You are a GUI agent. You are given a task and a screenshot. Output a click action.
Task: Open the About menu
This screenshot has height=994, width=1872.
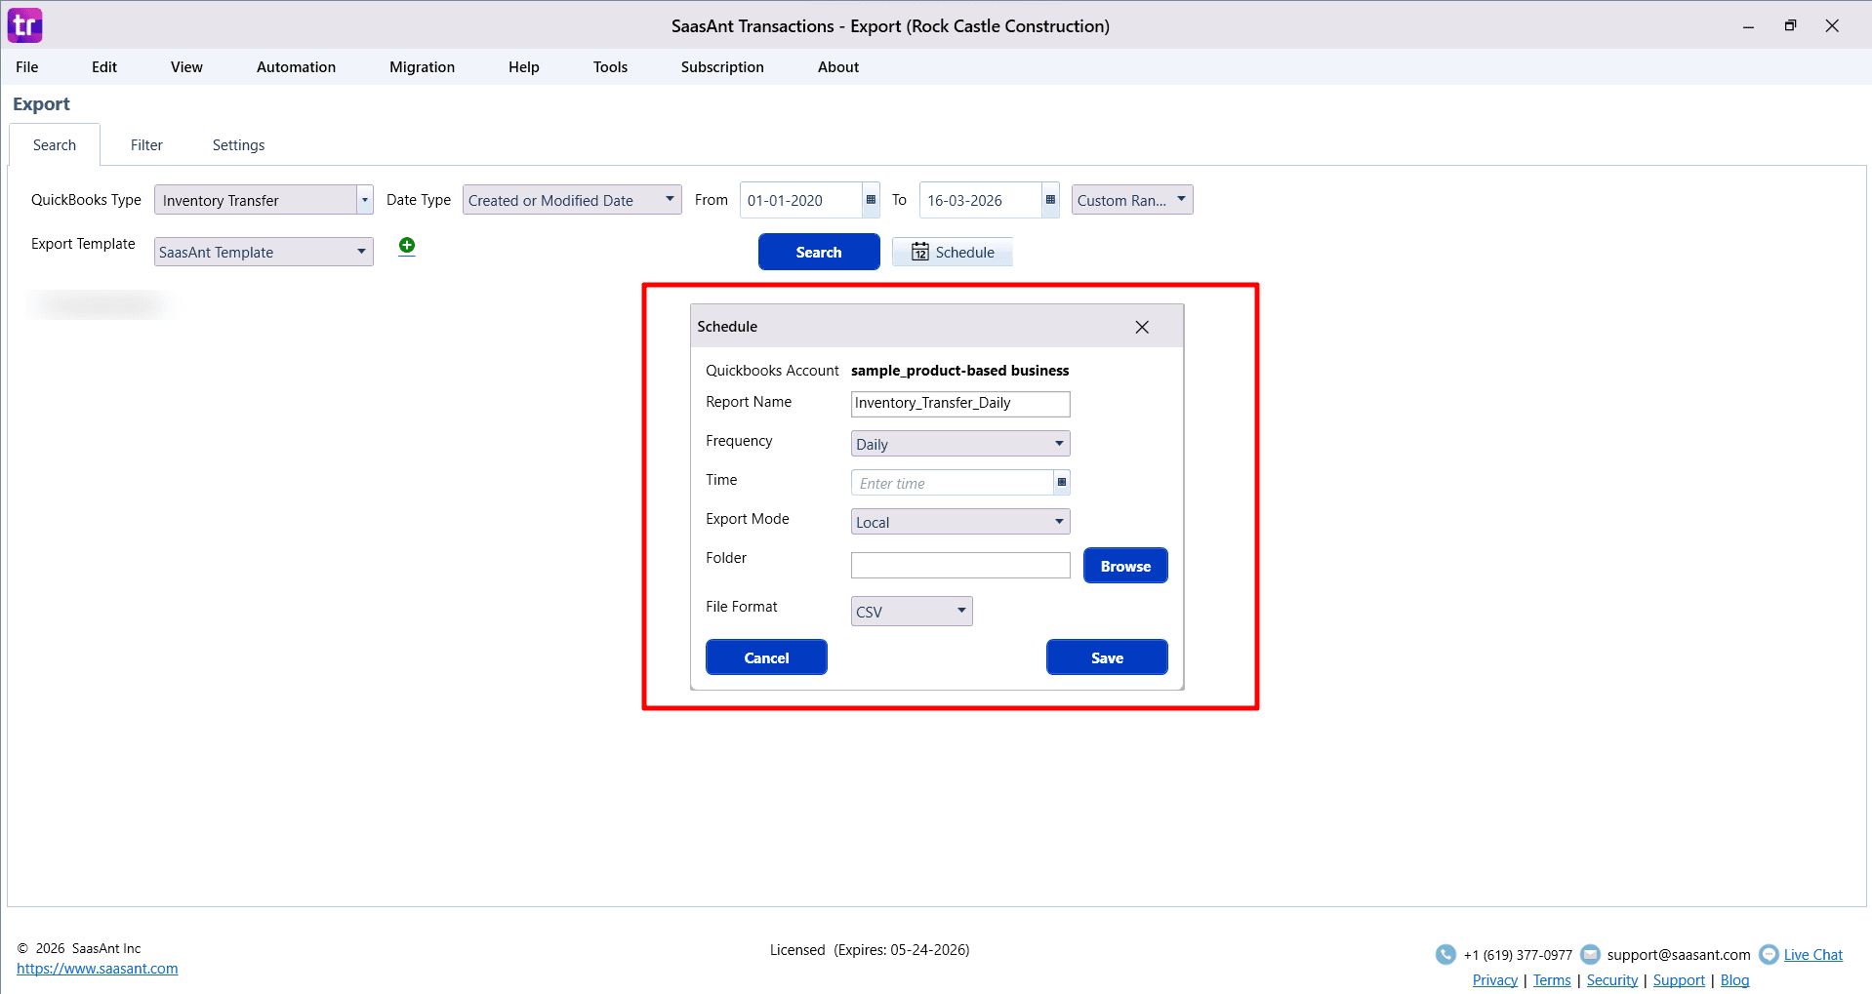coord(838,67)
